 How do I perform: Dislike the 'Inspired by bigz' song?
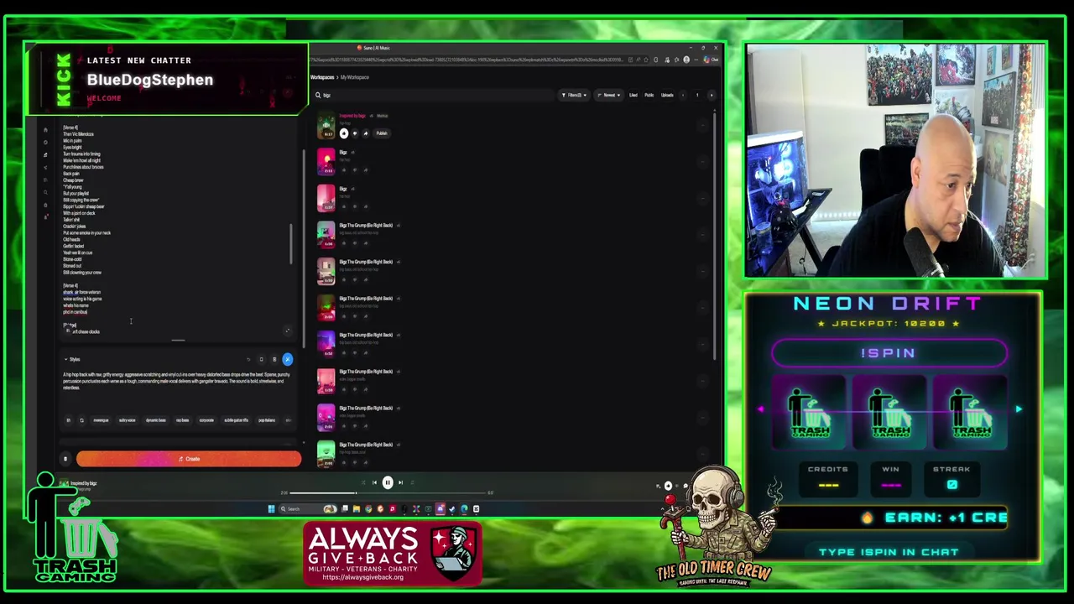click(x=354, y=133)
